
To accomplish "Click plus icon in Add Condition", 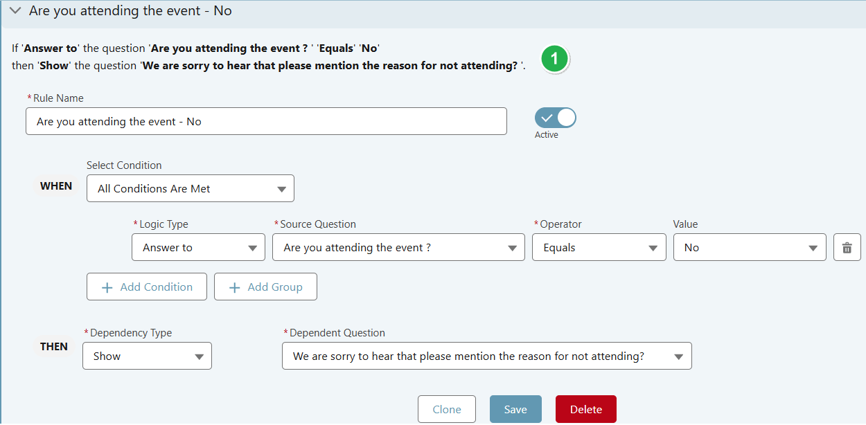I will tap(107, 287).
